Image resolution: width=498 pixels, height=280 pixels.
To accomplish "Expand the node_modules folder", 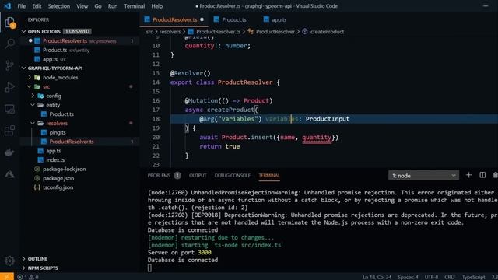I will pyautogui.click(x=30, y=78).
